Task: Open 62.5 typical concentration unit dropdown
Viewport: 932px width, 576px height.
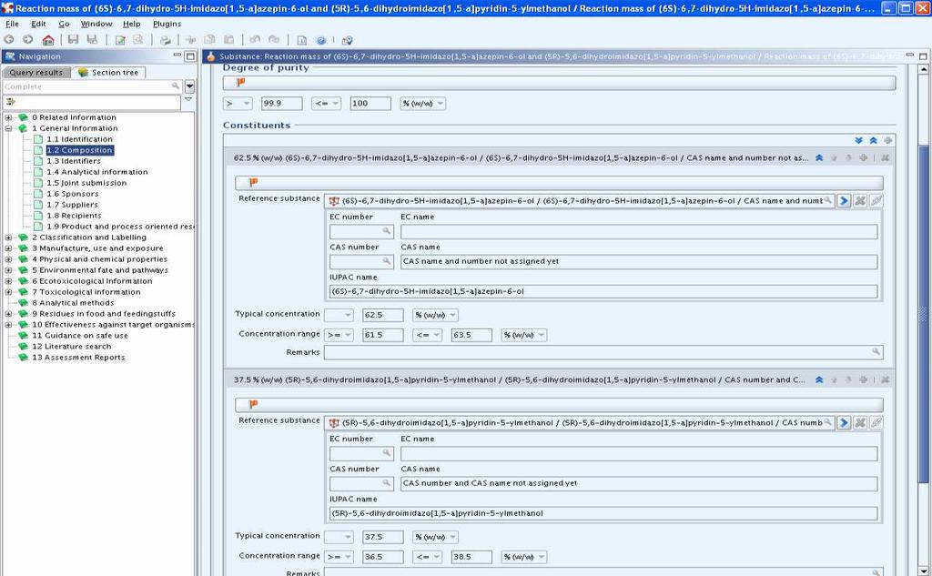Action: point(453,315)
